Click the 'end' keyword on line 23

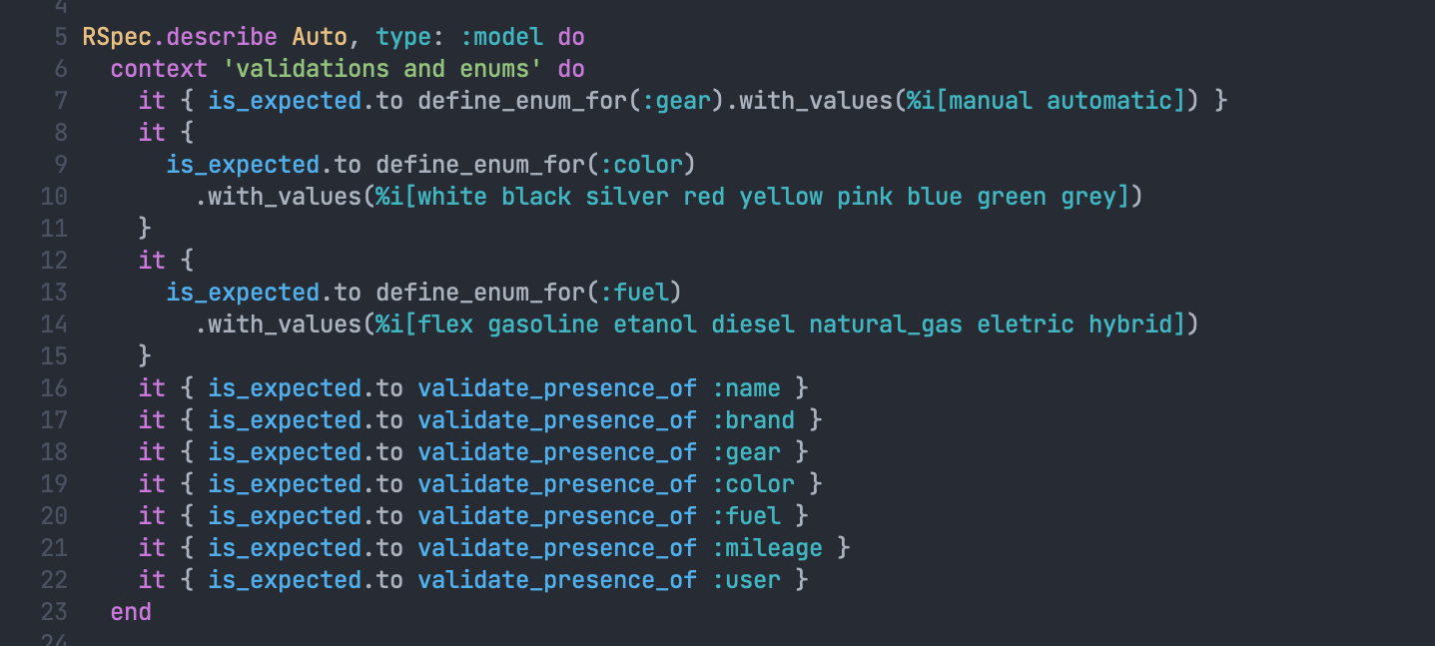point(131,612)
